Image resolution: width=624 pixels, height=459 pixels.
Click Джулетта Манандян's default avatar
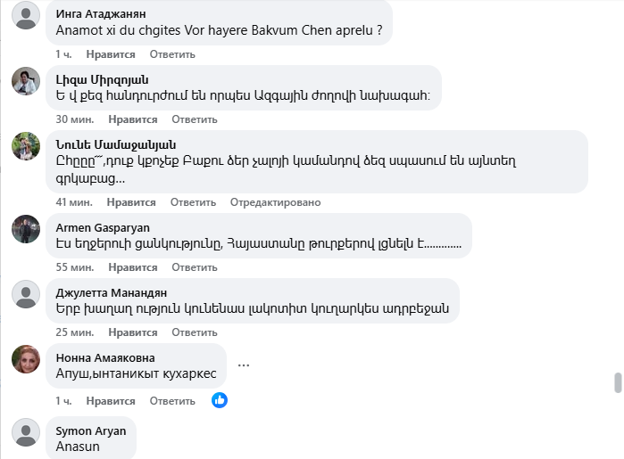(x=25, y=294)
